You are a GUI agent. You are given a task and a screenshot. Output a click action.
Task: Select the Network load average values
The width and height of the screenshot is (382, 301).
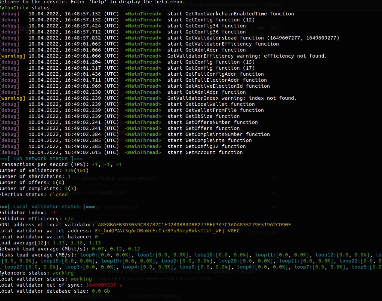point(116,249)
